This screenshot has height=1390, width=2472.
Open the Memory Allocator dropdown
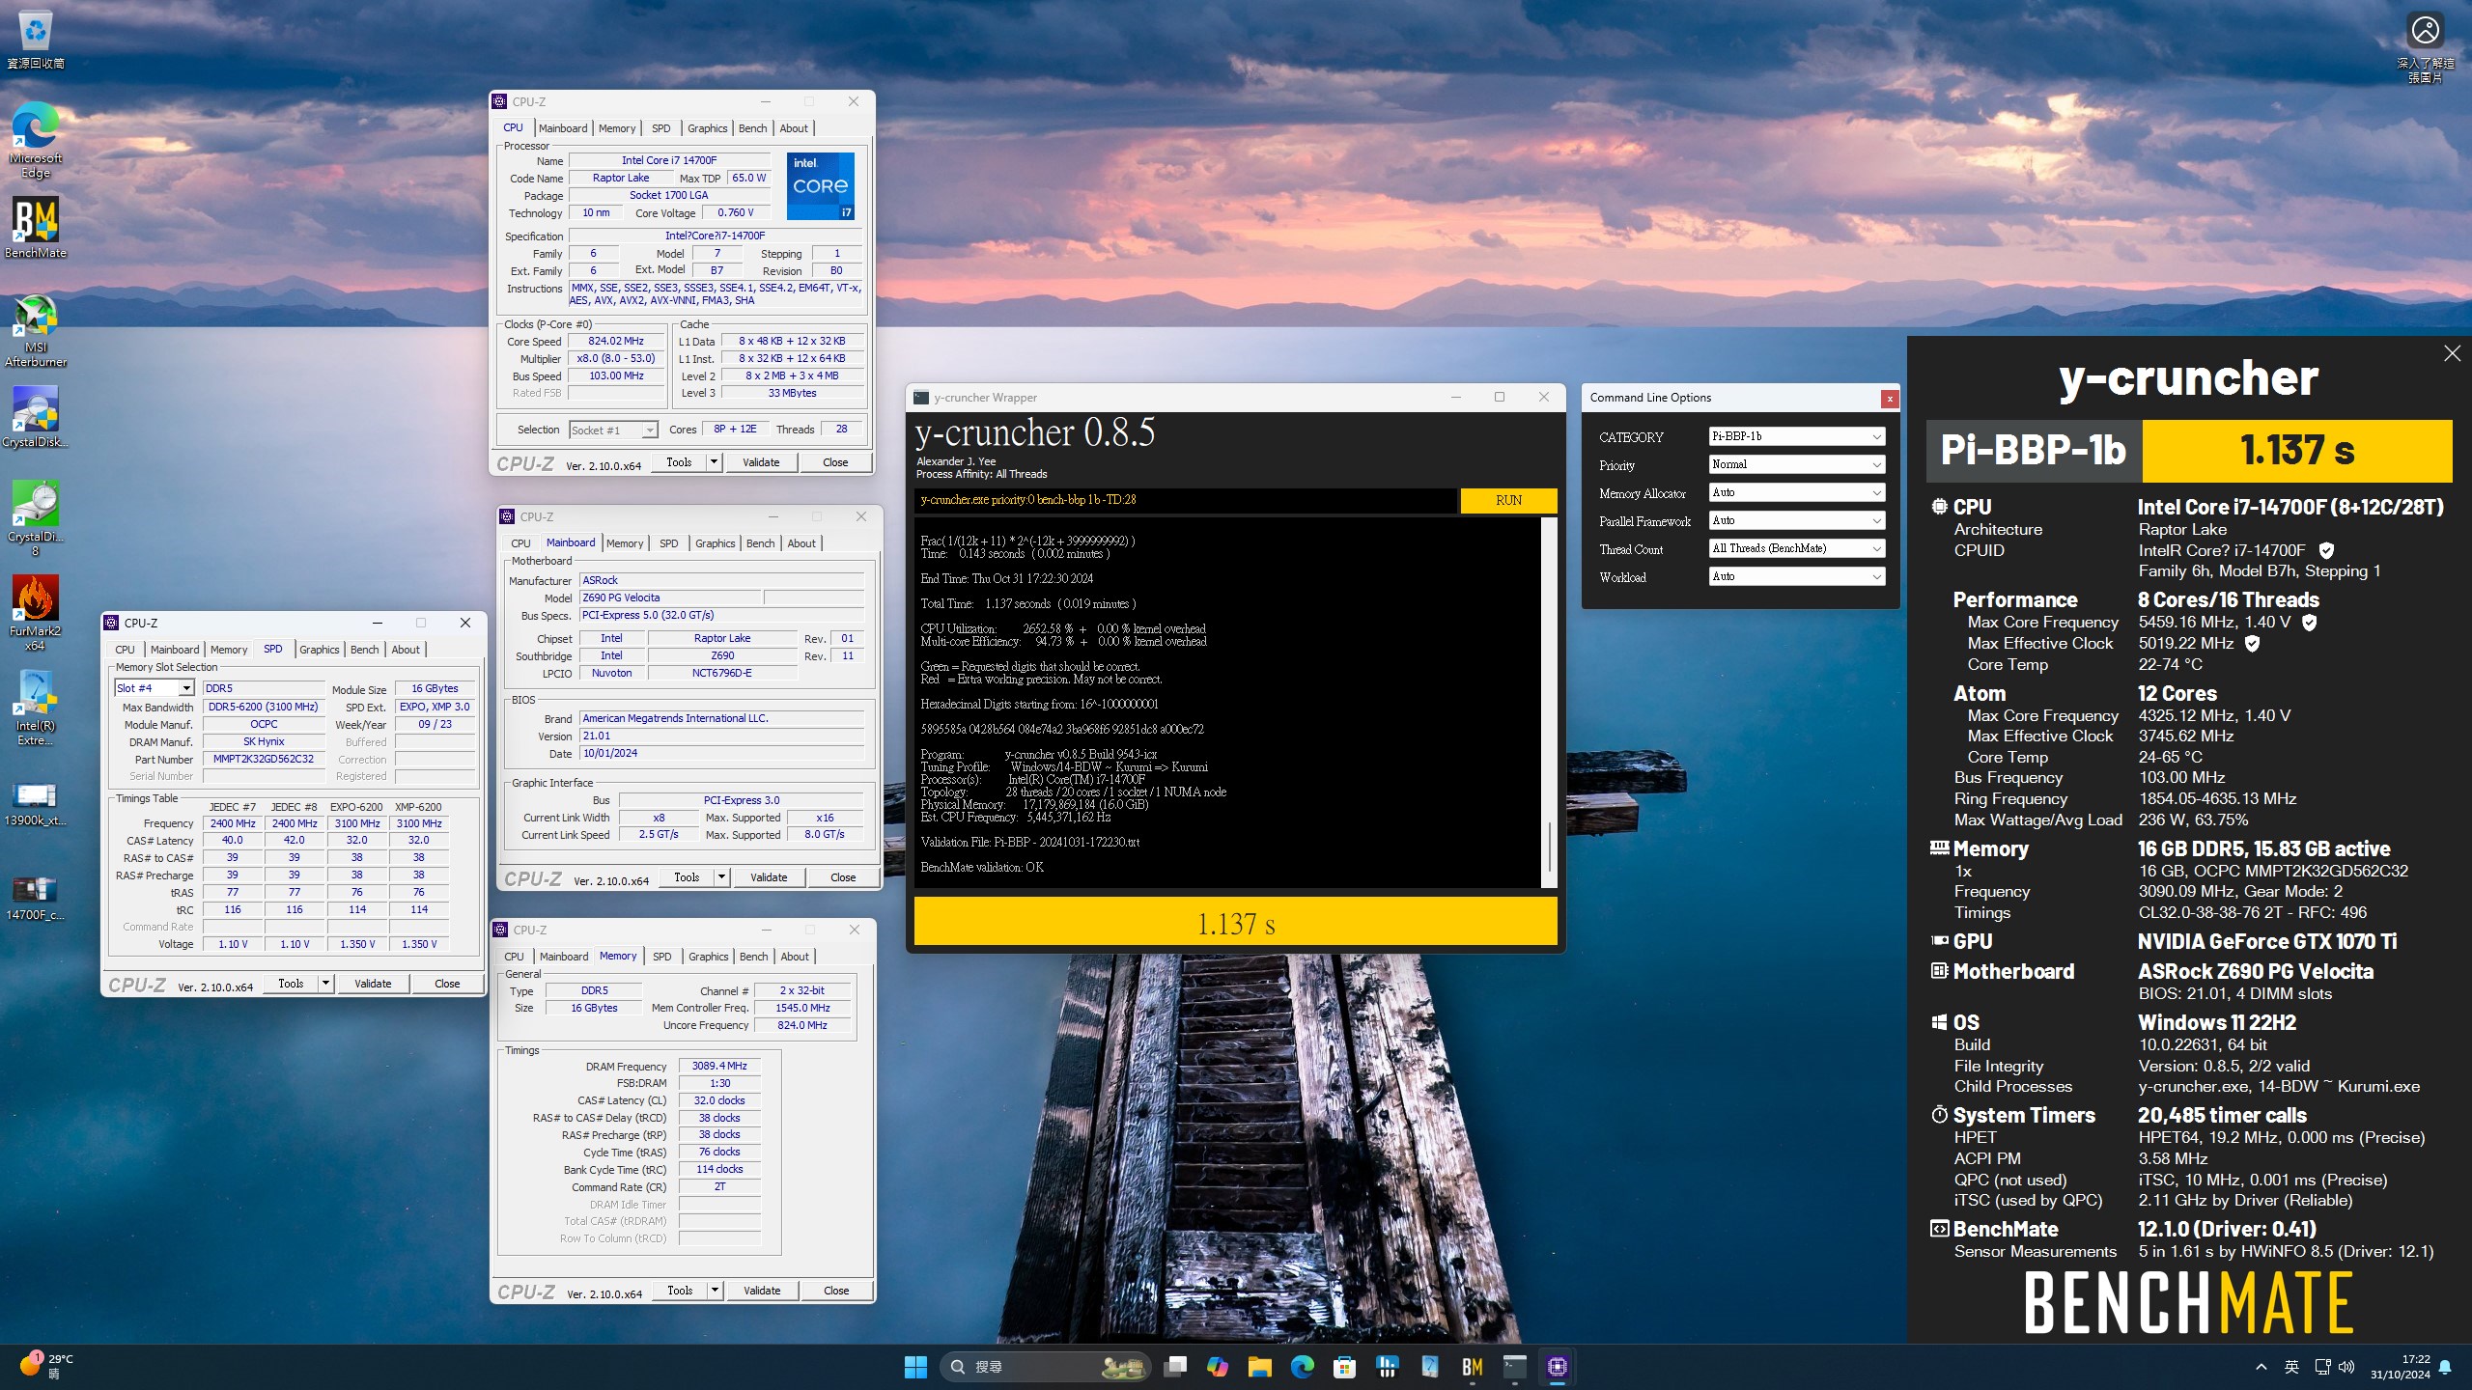pos(1796,492)
